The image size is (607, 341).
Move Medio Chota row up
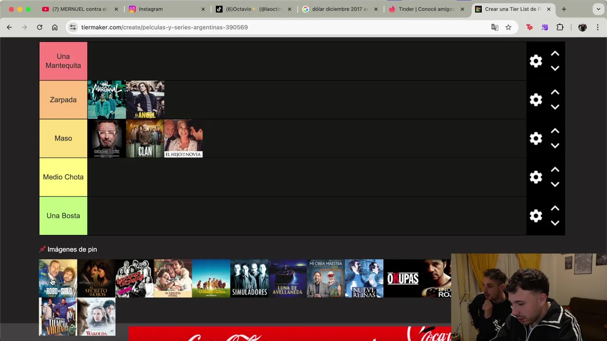[555, 170]
